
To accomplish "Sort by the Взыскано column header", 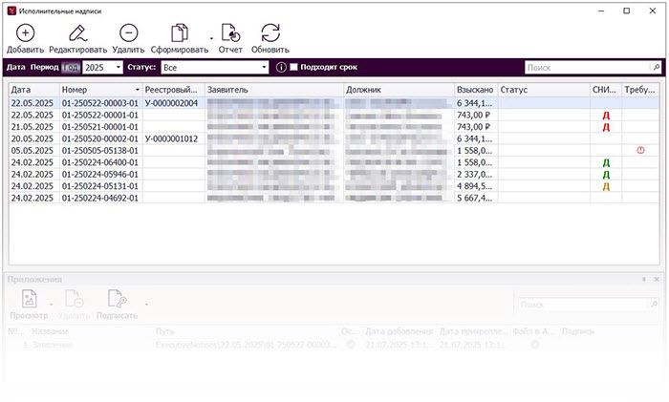I will (x=474, y=90).
